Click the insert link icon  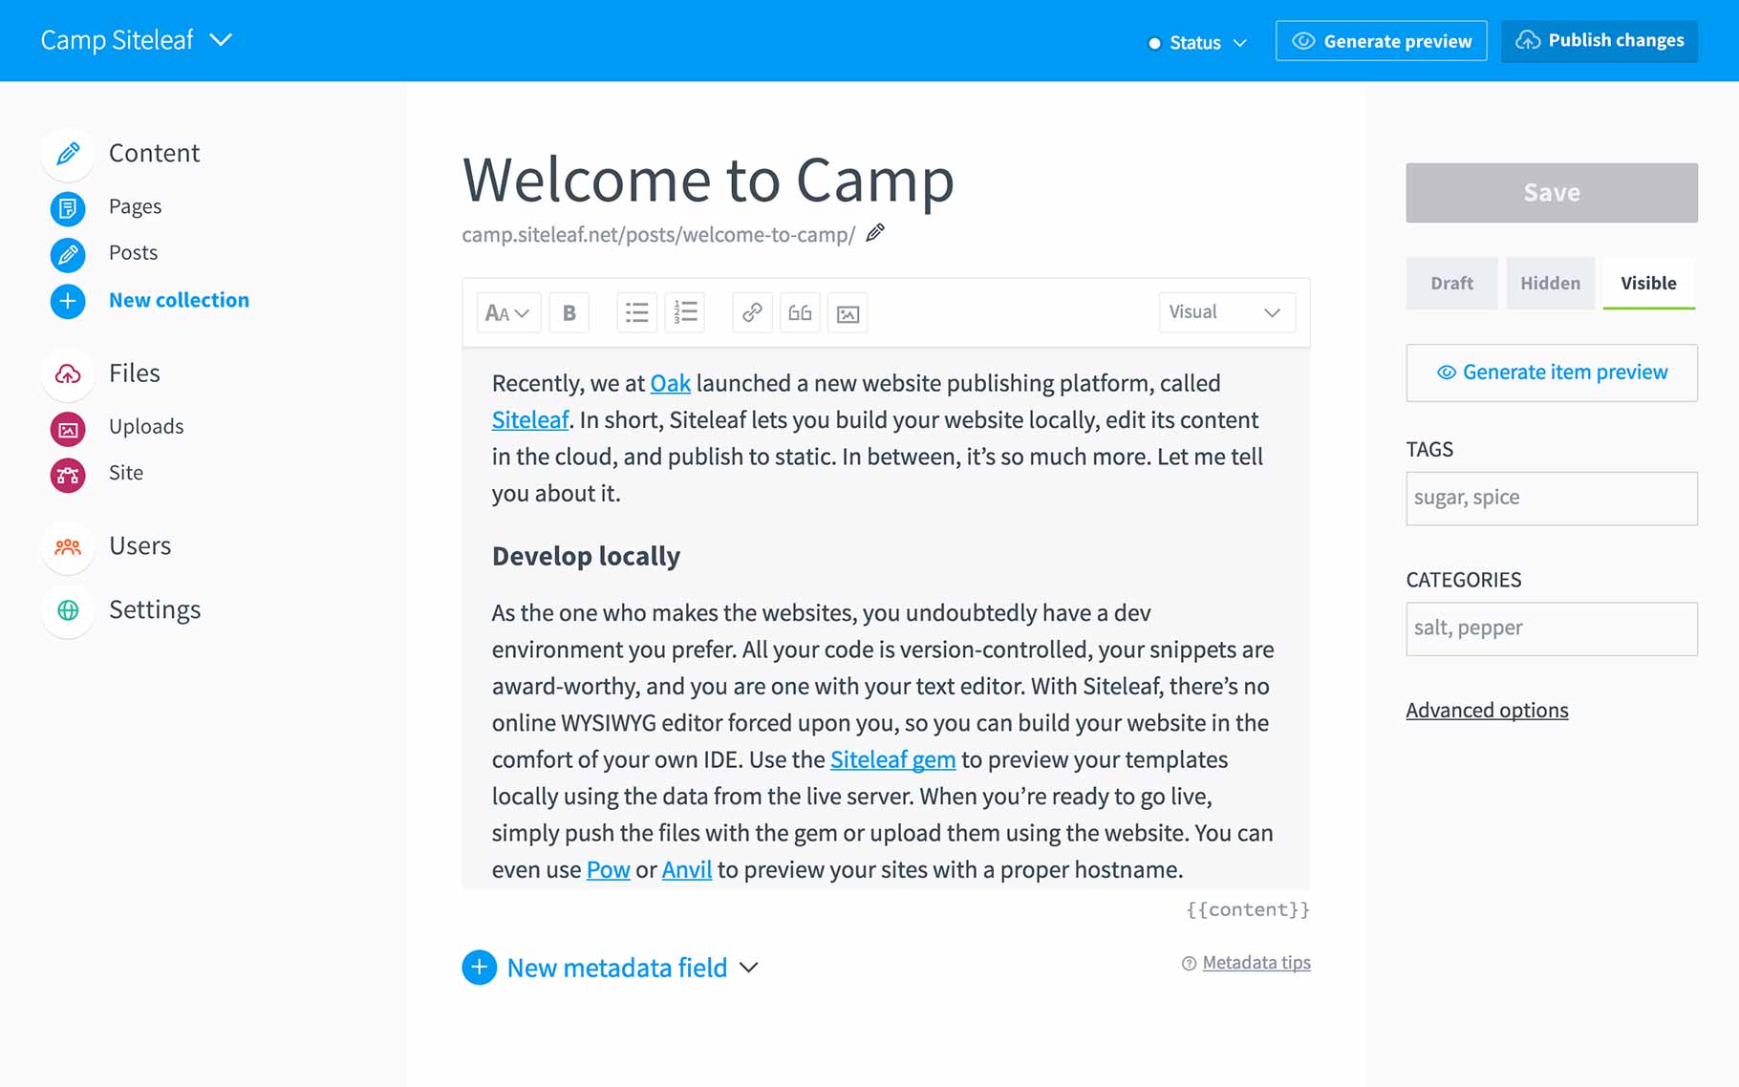[752, 313]
